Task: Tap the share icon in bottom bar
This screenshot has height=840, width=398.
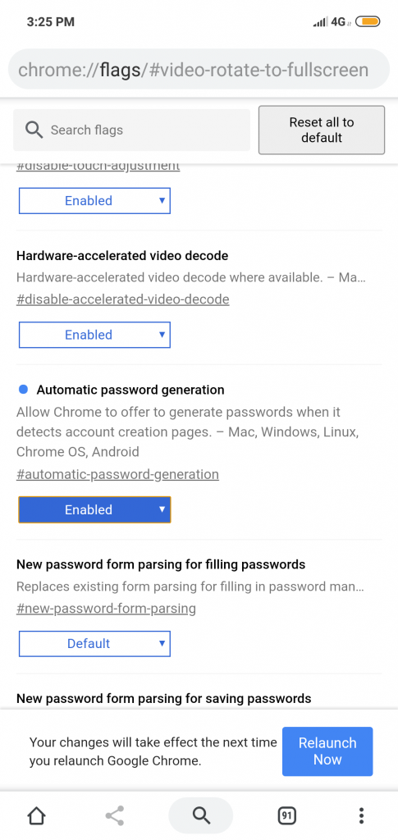Action: tap(115, 816)
